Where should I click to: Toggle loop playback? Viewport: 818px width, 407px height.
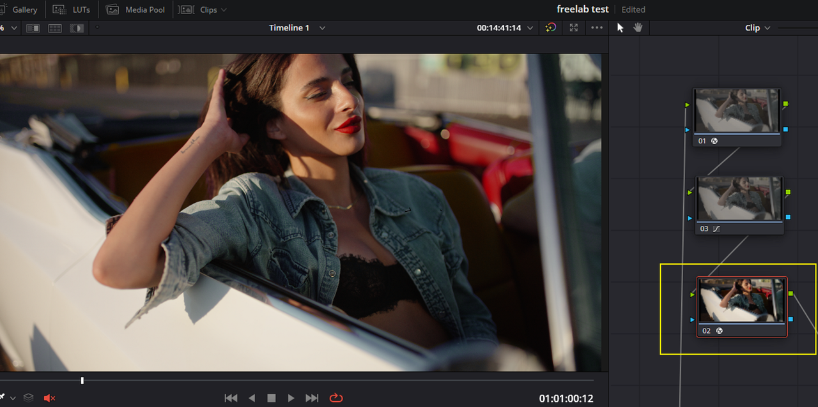pos(336,398)
